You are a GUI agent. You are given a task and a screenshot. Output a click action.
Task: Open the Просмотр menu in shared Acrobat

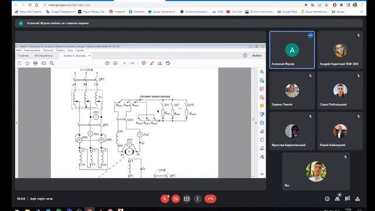48,50
